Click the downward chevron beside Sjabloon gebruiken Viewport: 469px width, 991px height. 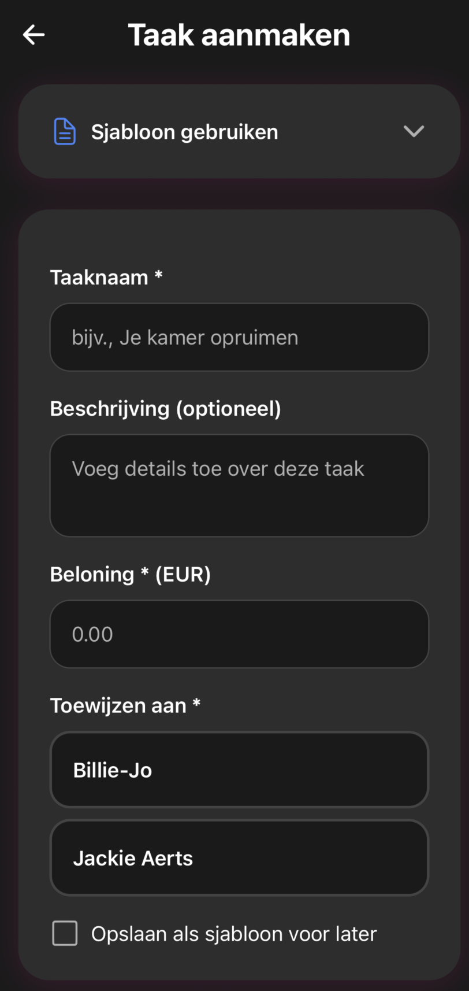[x=414, y=131]
